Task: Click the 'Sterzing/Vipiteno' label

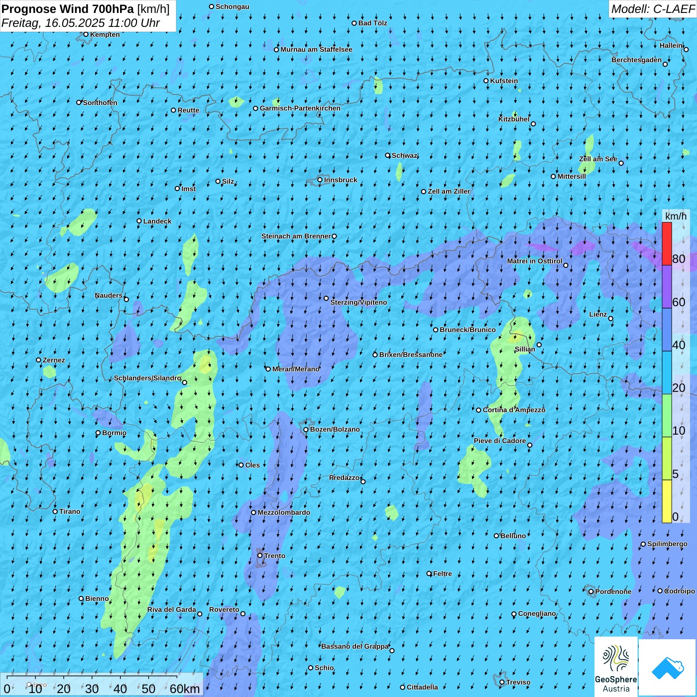Action: [358, 302]
